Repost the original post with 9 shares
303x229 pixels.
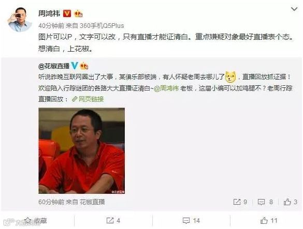[x=240, y=202]
